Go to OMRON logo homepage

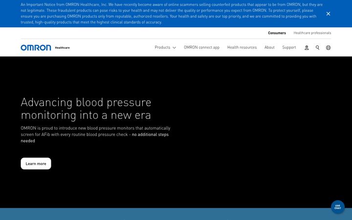[36, 47]
